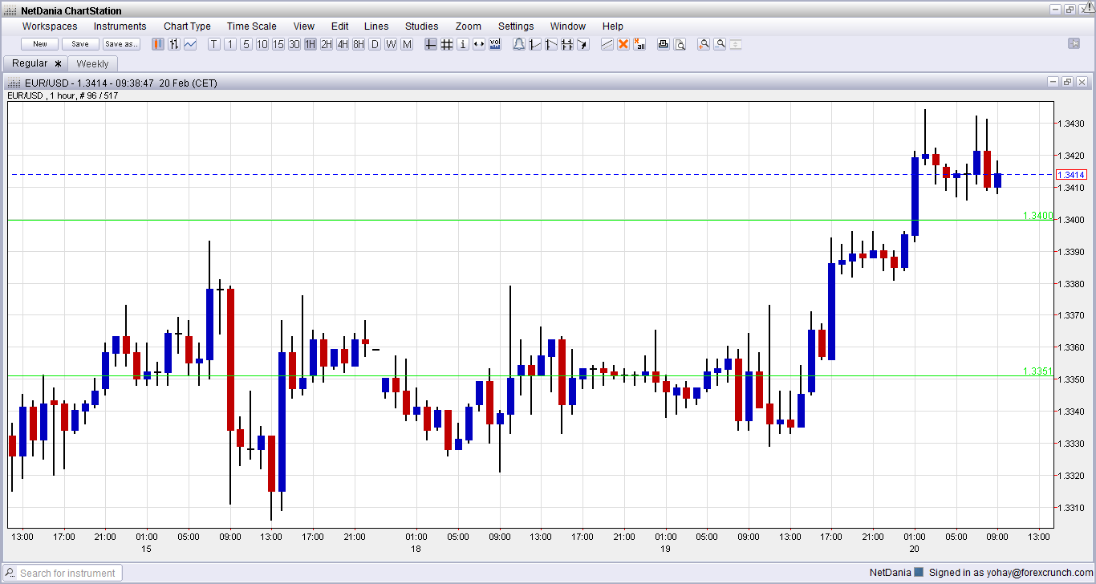Open the Chart Type menu
The image size is (1096, 584).
[187, 26]
